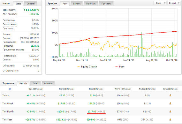Click the Gain (Difference) column header
Screen dimensions: 182x124
pyautogui.click(x=36, y=89)
